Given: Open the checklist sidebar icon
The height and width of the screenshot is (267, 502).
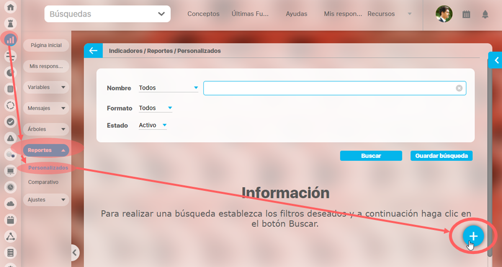Looking at the screenshot, I should [10, 253].
